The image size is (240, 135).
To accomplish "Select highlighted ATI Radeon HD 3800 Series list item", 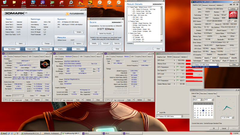I will click(x=205, y=67).
